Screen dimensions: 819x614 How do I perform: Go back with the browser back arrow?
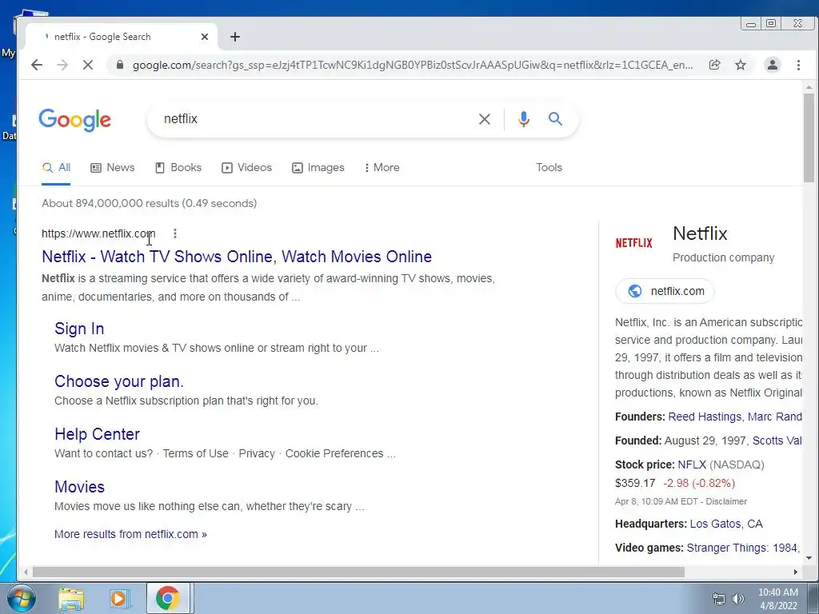coord(37,65)
